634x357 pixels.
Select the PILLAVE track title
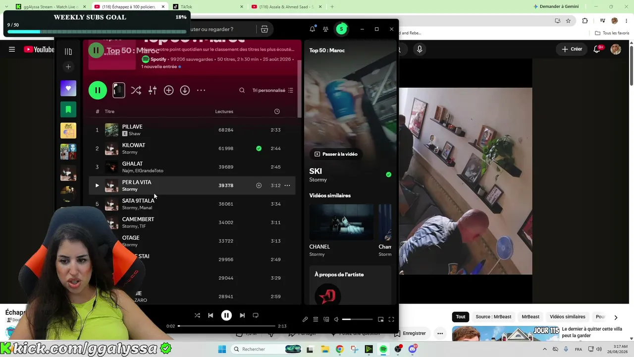tap(132, 127)
